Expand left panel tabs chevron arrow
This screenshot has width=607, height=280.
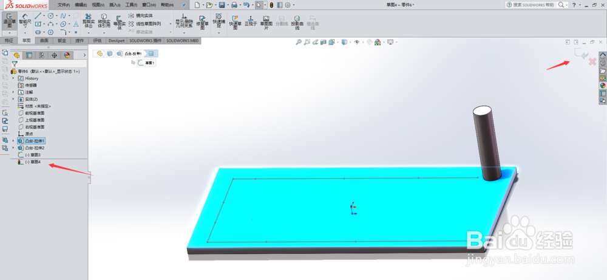(x=84, y=55)
